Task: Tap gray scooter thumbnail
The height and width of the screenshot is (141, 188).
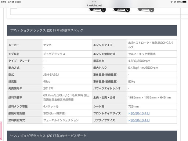Action: [145, 10]
